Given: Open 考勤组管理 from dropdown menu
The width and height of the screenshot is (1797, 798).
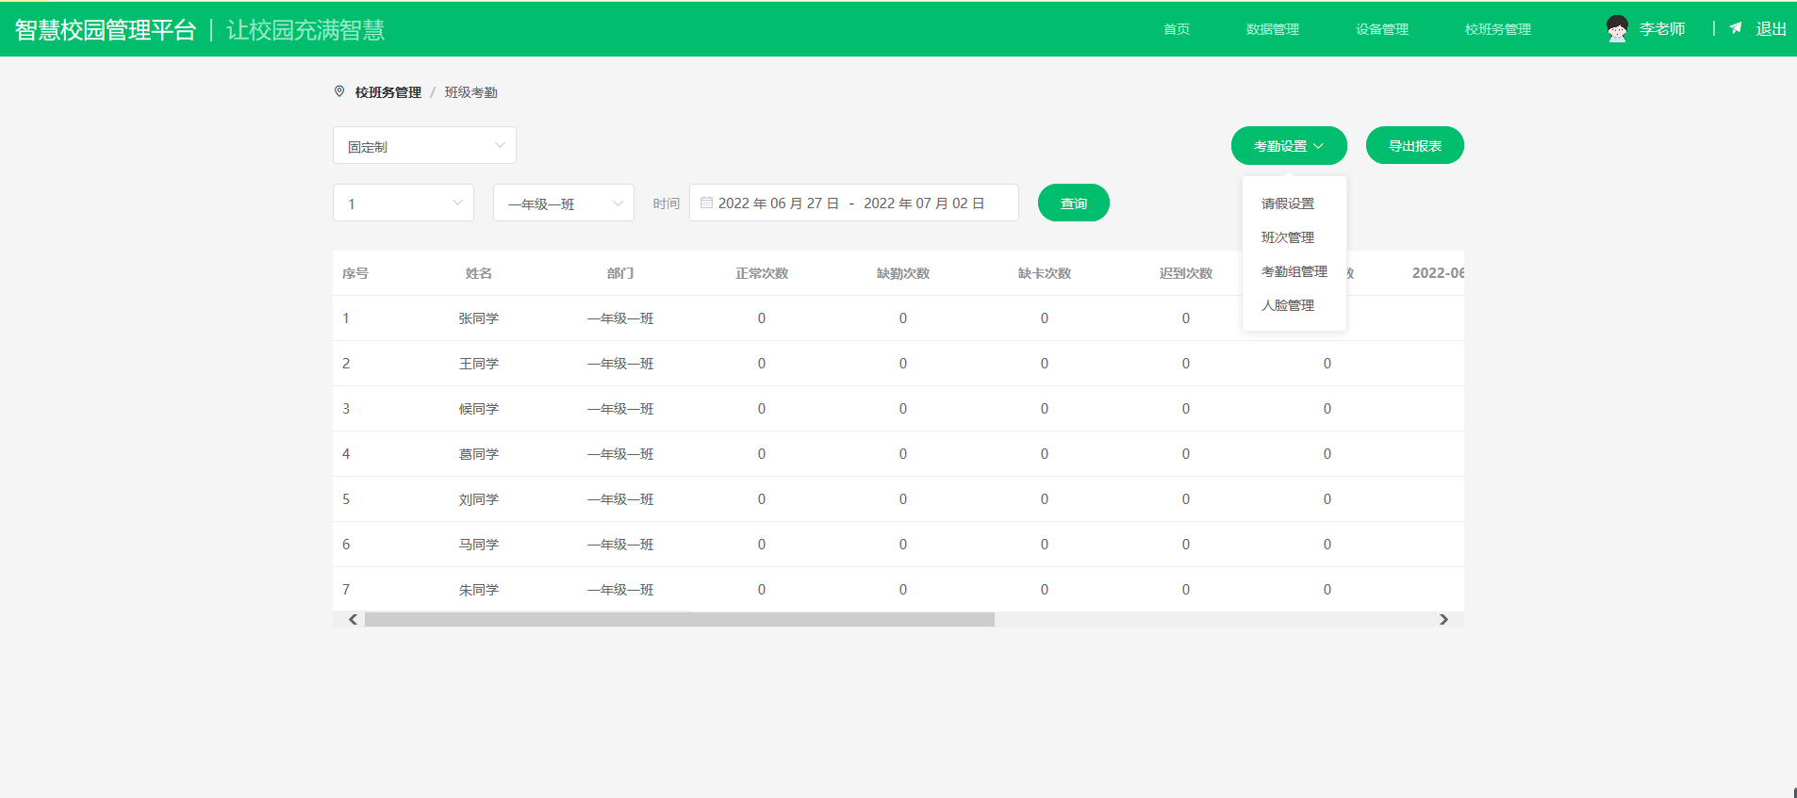Looking at the screenshot, I should [x=1294, y=271].
